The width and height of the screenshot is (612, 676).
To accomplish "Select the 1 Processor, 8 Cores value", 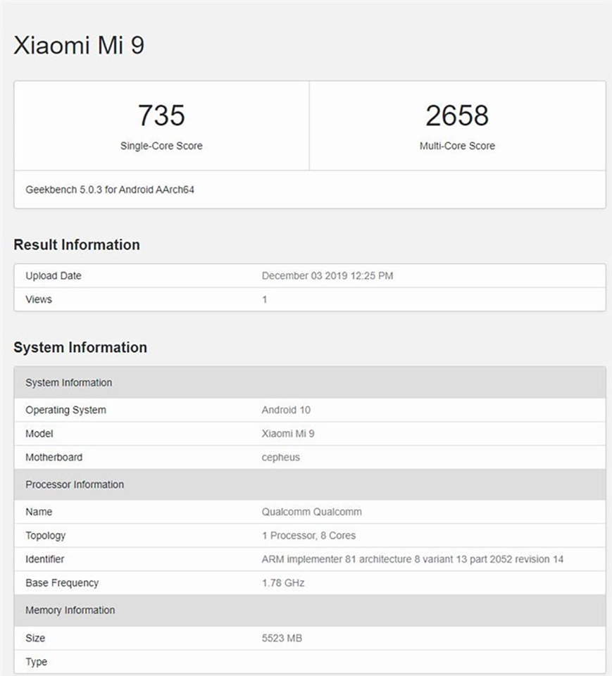I will [308, 535].
